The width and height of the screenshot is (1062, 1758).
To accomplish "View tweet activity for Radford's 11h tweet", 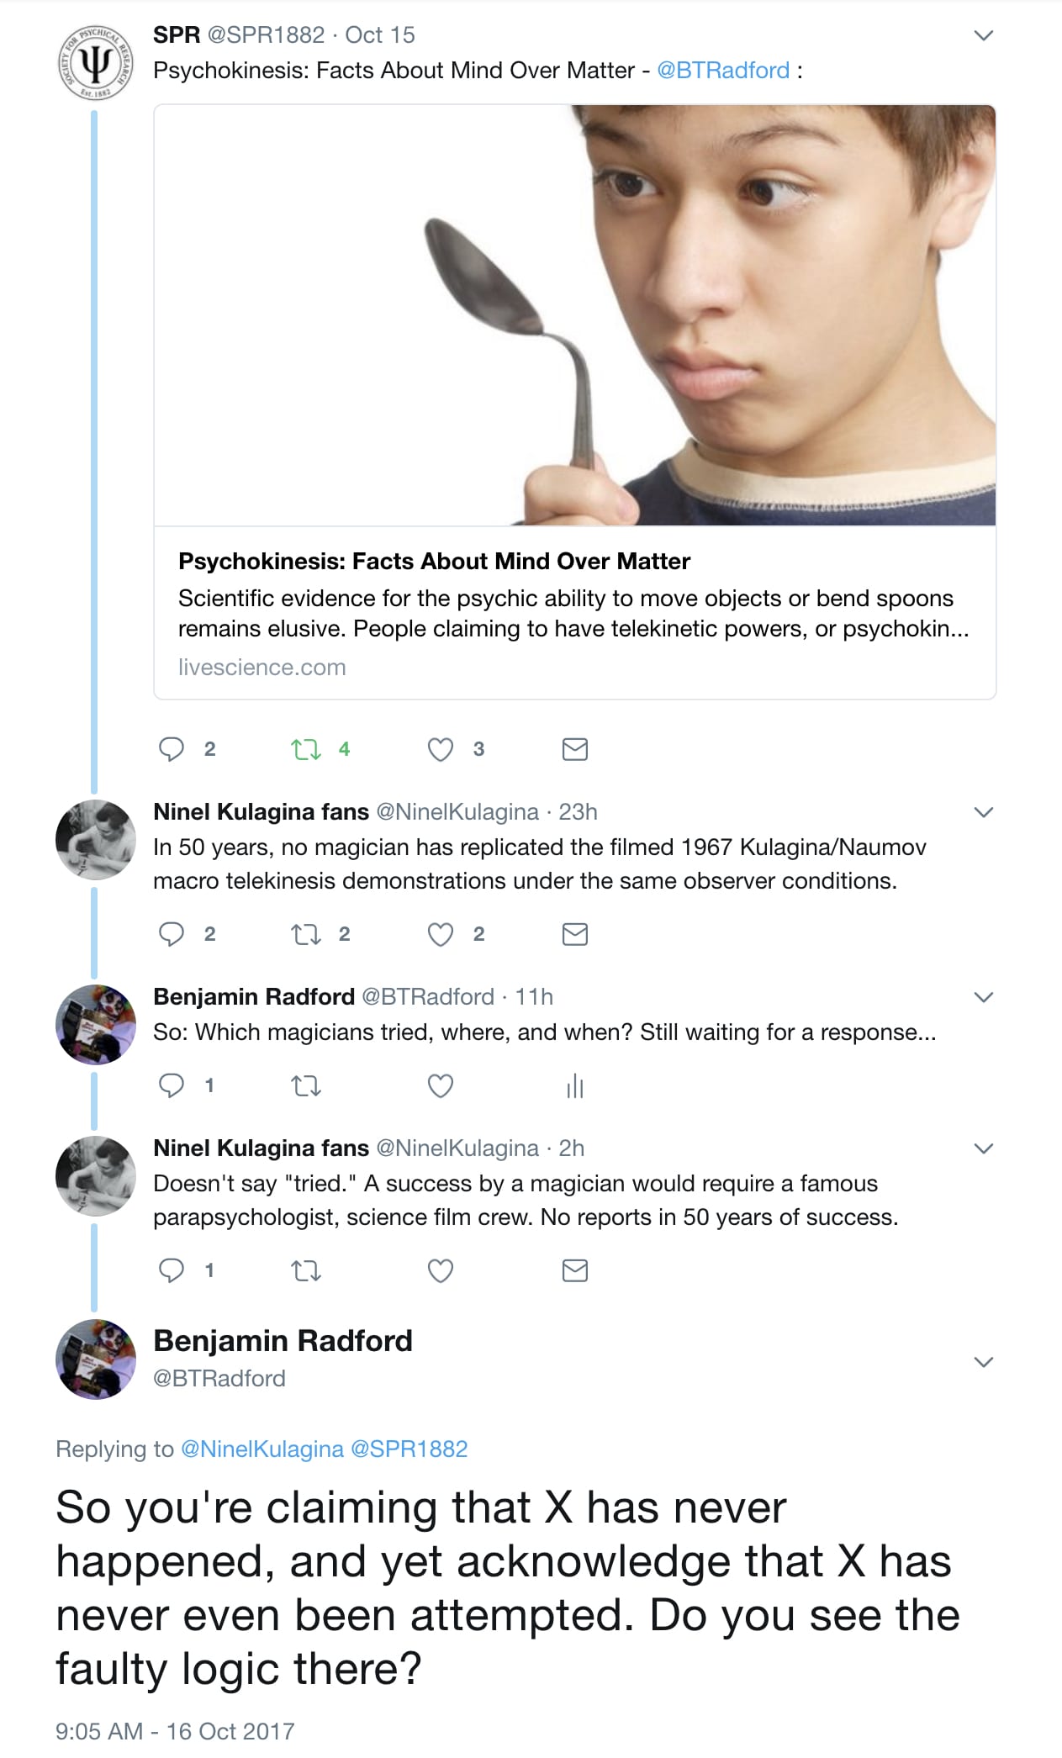I will pos(574,1086).
